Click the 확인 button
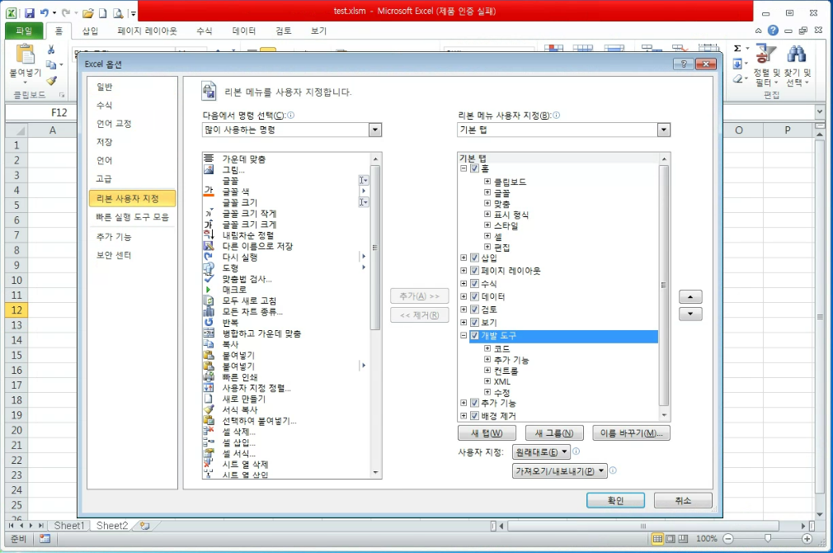833x553 pixels. pyautogui.click(x=615, y=501)
